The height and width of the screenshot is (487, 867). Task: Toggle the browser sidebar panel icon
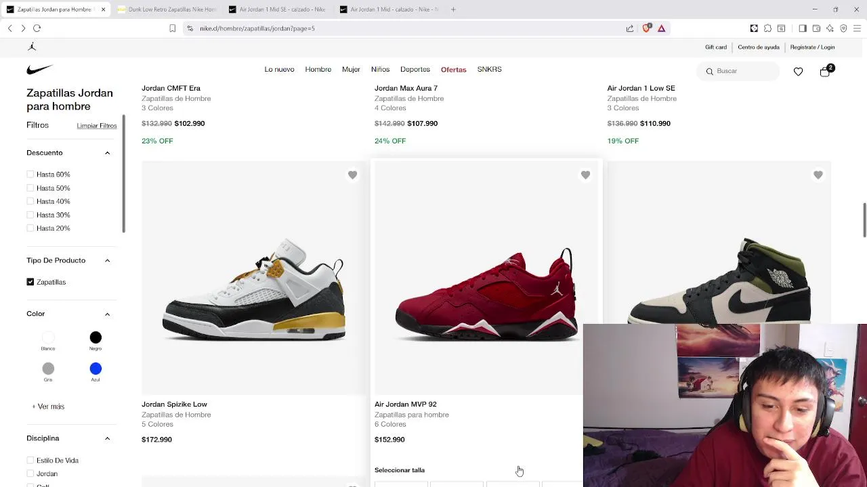tap(803, 28)
